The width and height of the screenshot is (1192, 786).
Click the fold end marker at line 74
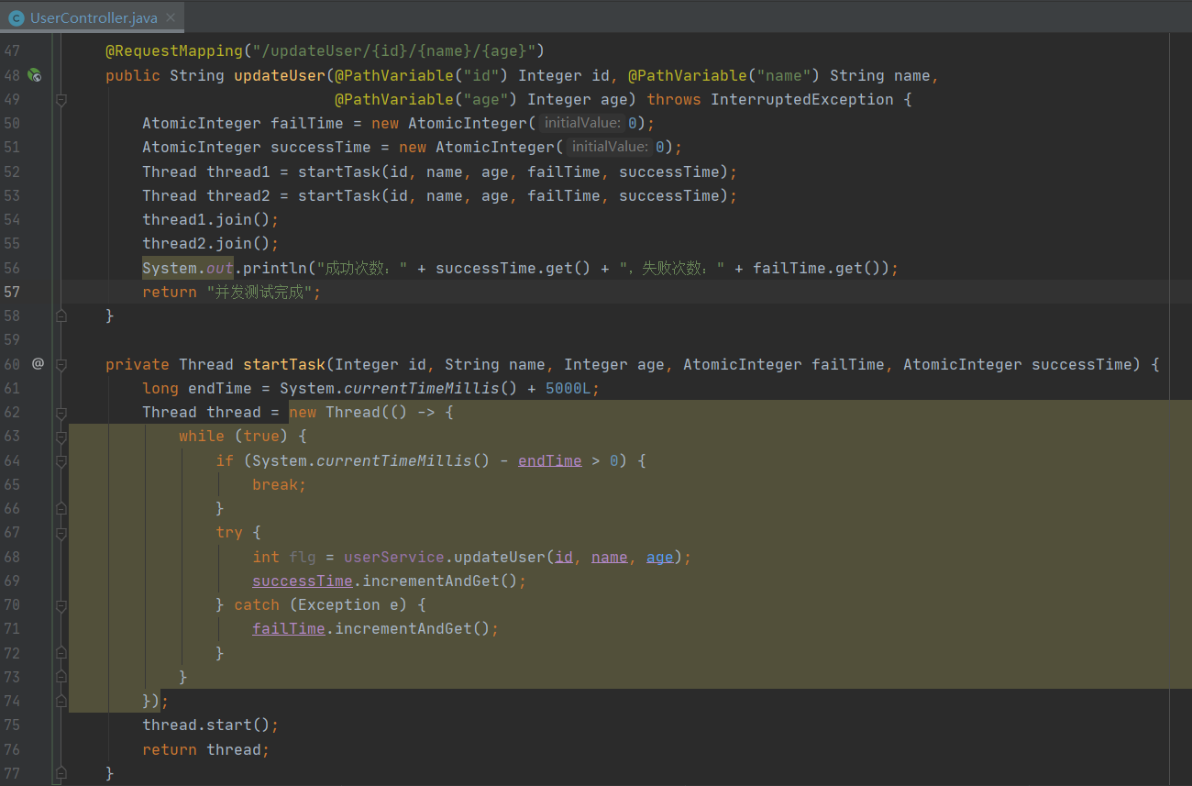click(61, 701)
